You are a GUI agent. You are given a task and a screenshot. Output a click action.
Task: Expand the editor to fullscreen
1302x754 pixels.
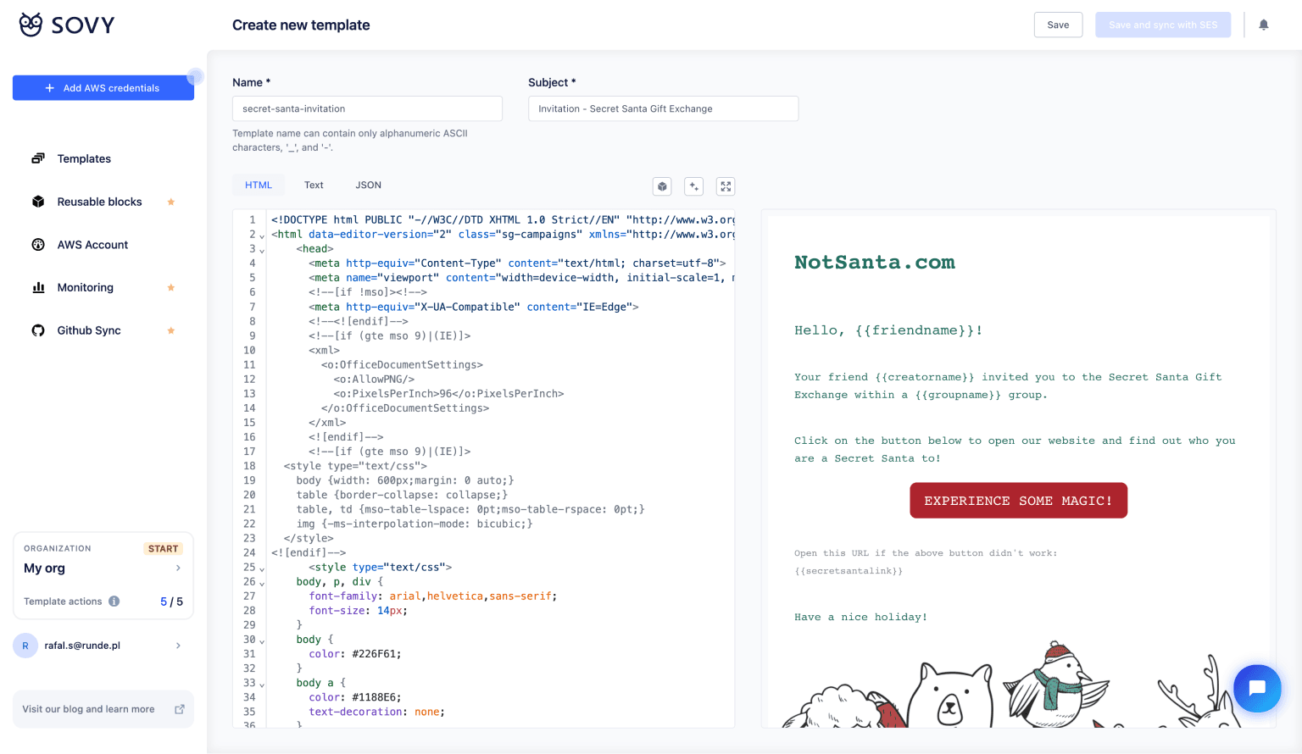click(726, 186)
